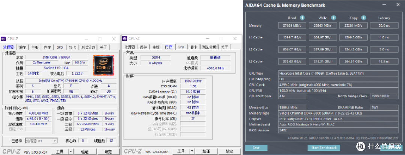Click the Write column info icon in AIDA64
This screenshot has width=405, height=155.
click(334, 18)
